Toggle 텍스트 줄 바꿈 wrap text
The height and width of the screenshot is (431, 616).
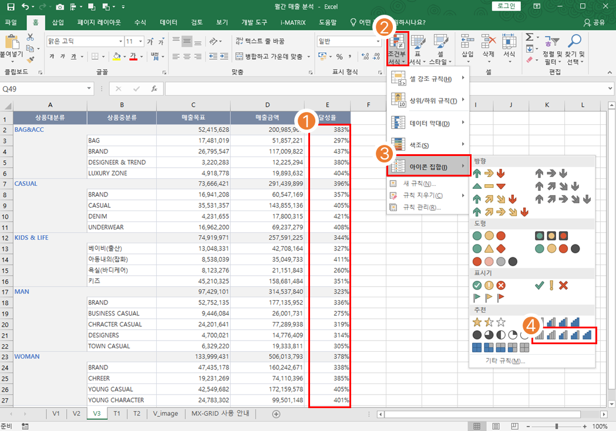coord(259,41)
